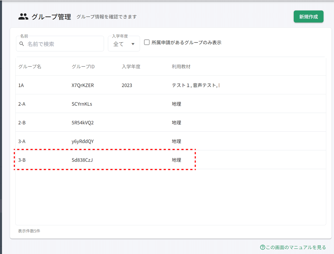Click the help question-mark icon
334x254 pixels.
262,247
